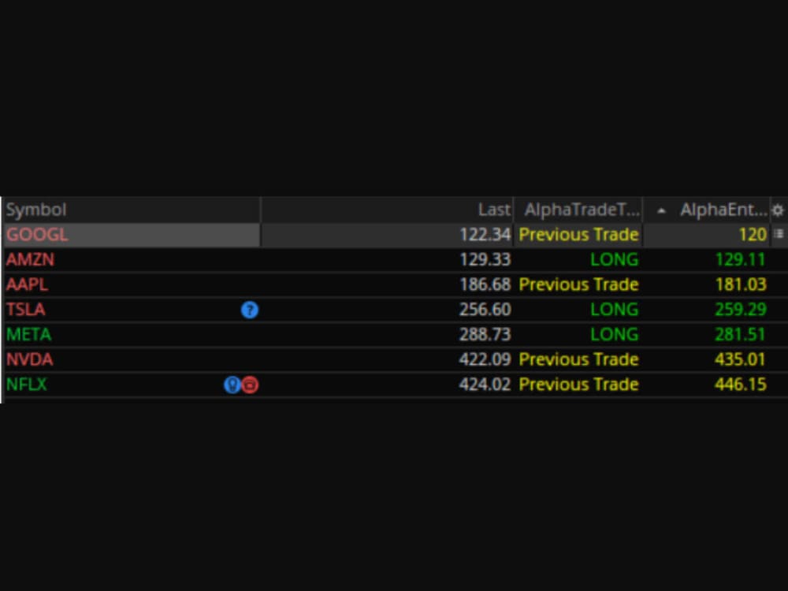Select the NVDA symbol

point(30,360)
